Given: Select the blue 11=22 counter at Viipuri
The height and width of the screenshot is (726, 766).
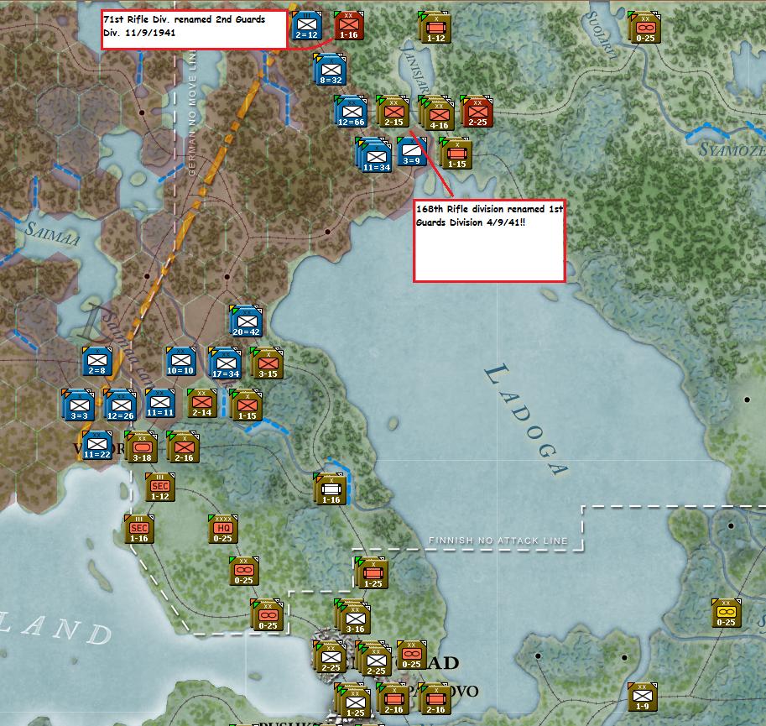Looking at the screenshot, I should 97,446.
